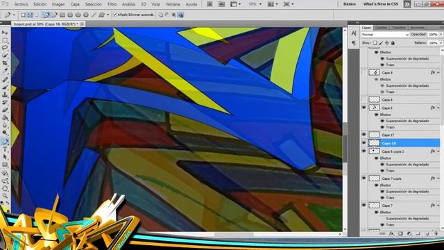Select Básico workspace button

coord(350,4)
